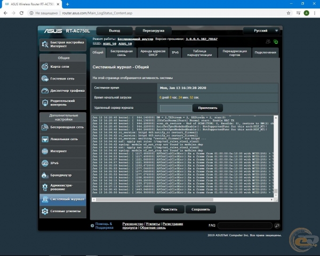Select the System Log (Системный журнал) icon

[45, 199]
